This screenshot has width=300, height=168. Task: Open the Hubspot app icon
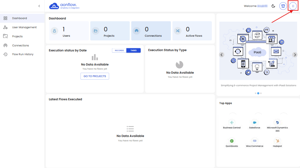click(x=277, y=141)
